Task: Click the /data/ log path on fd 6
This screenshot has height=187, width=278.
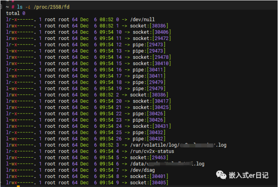Action: (167, 164)
